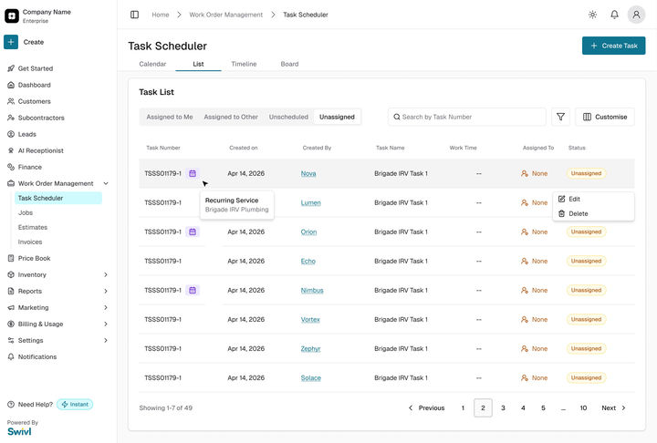
Task: Open the Customise columns button
Action: point(605,117)
